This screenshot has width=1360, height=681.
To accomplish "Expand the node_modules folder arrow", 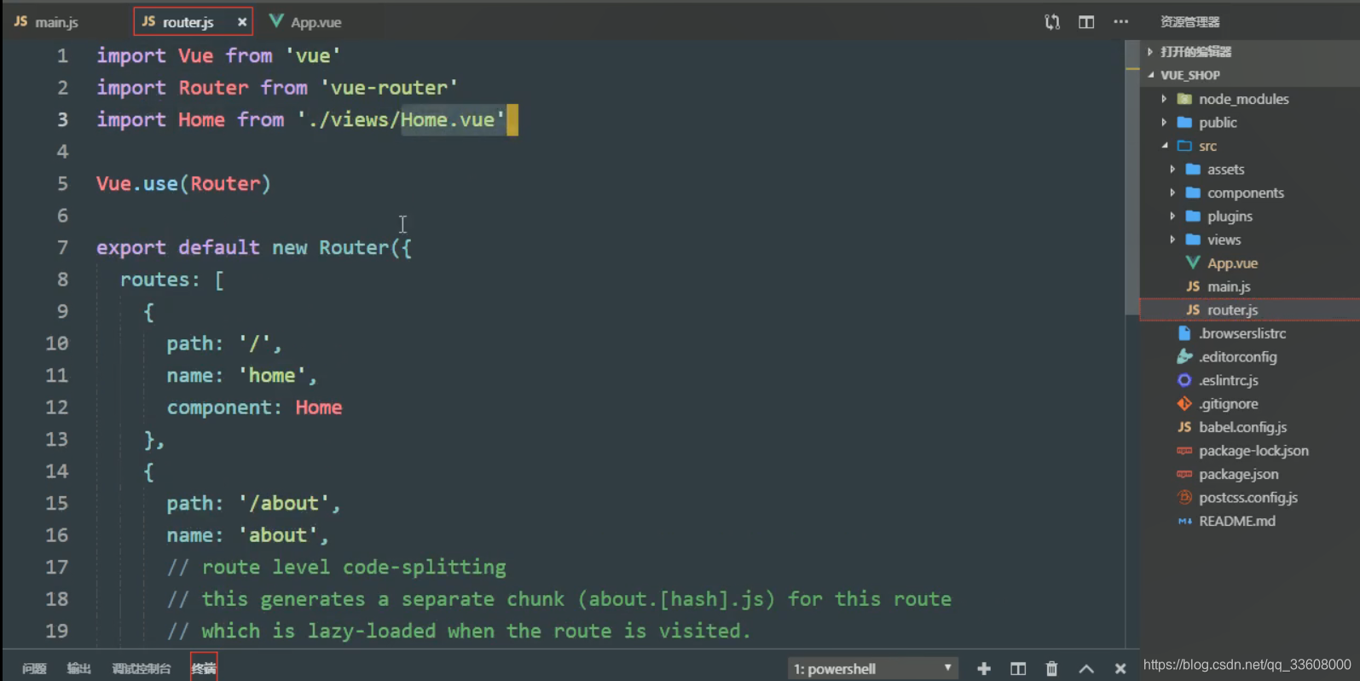I will coord(1164,99).
